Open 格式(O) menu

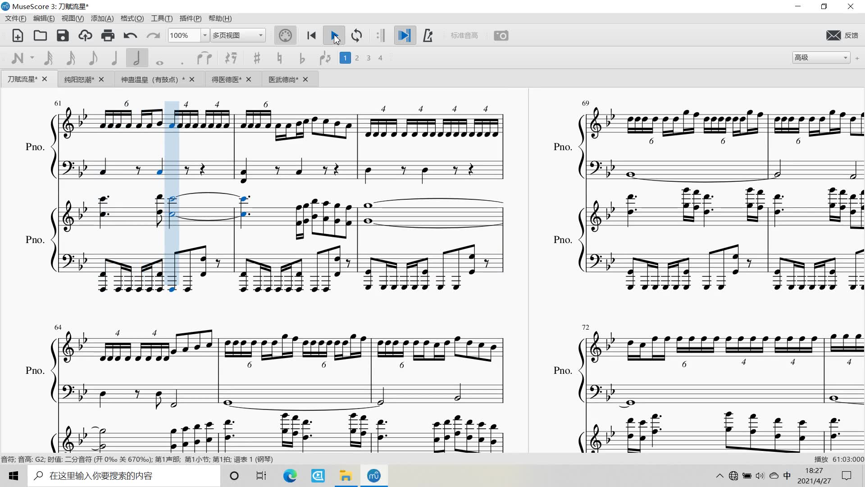(x=132, y=18)
